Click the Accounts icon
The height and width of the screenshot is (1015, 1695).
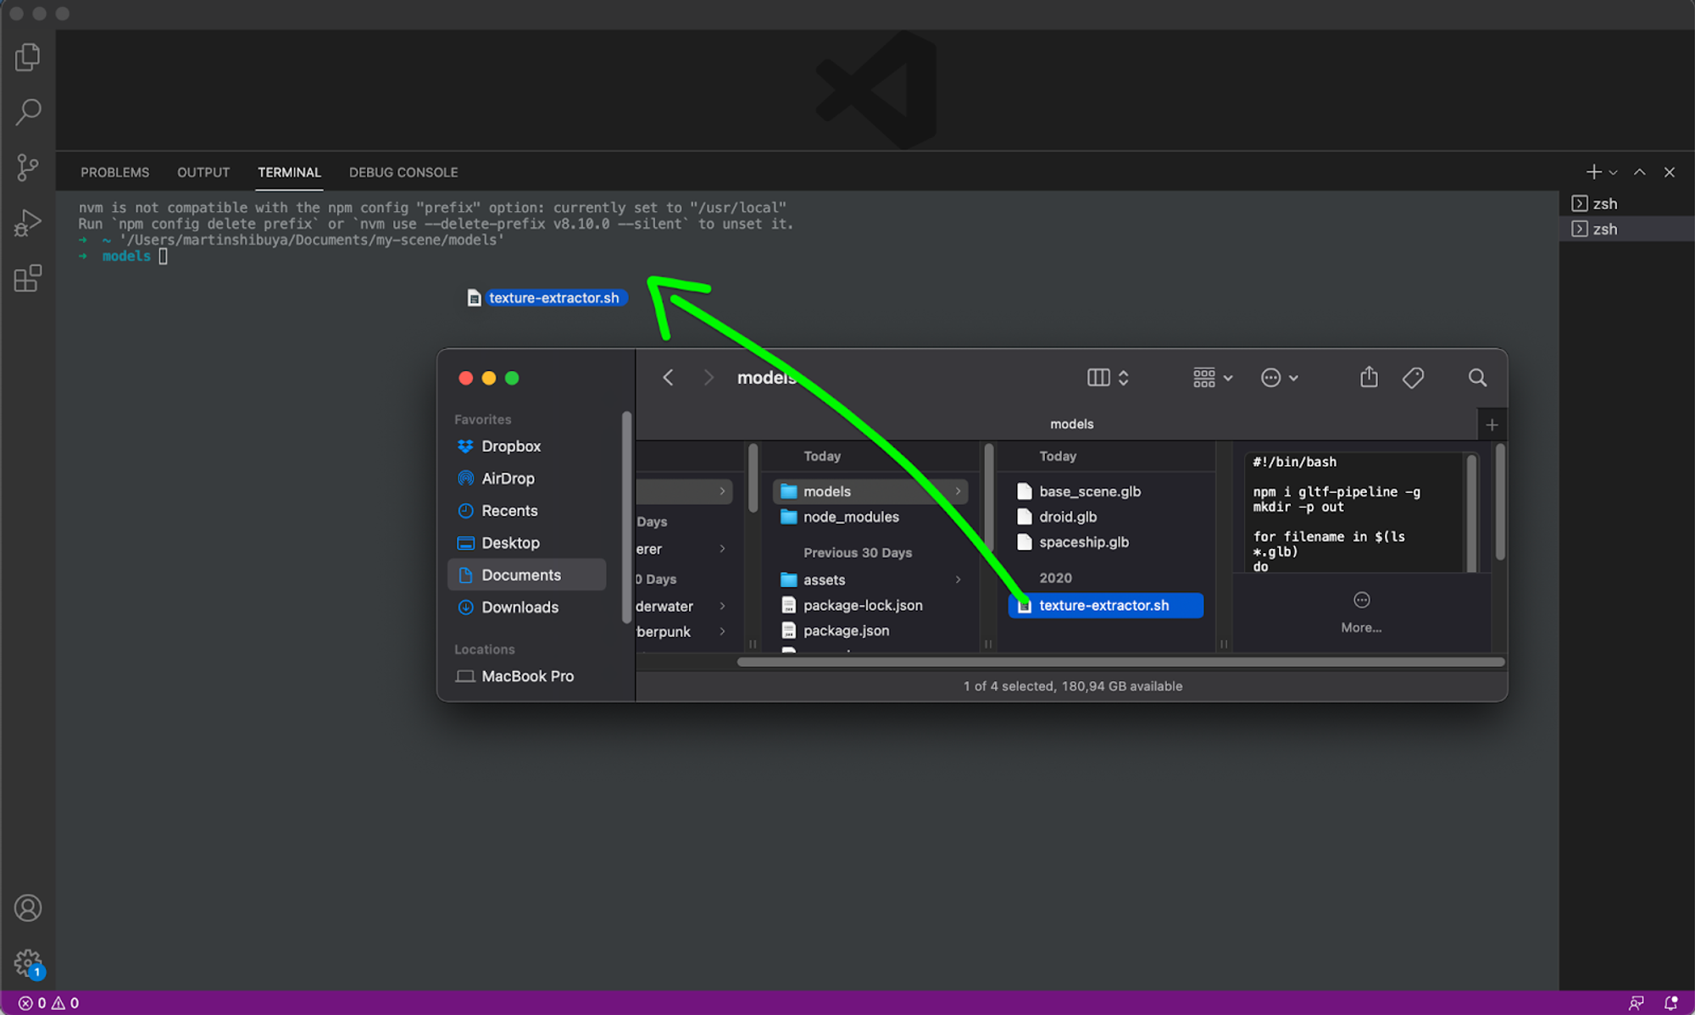28,907
